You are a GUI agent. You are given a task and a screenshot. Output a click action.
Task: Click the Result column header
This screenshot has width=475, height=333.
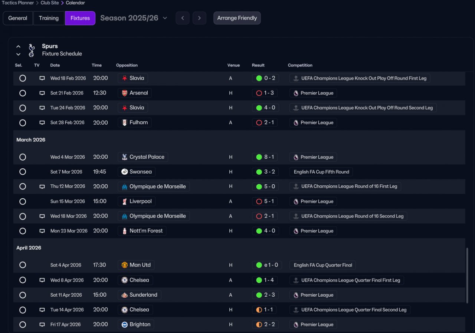[258, 65]
